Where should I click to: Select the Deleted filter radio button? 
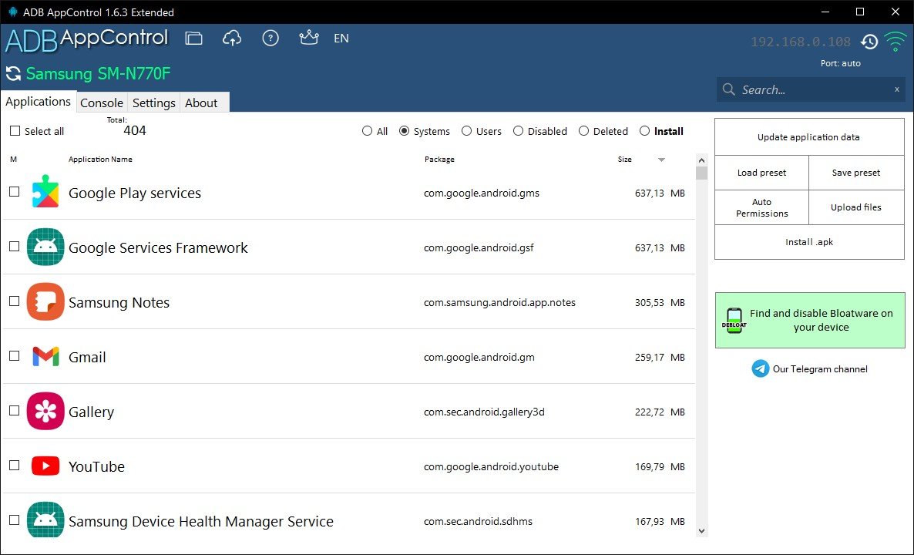(x=583, y=131)
